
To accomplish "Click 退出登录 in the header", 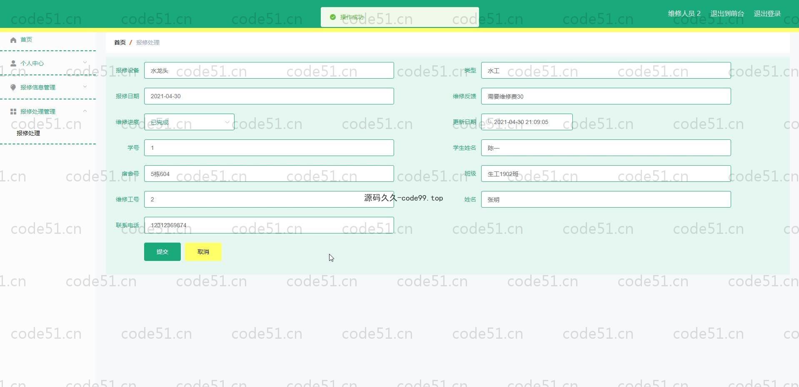I will tap(767, 14).
